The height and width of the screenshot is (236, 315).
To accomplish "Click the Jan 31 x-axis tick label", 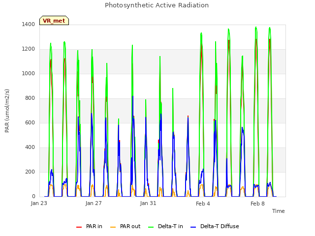I will click(x=148, y=203).
